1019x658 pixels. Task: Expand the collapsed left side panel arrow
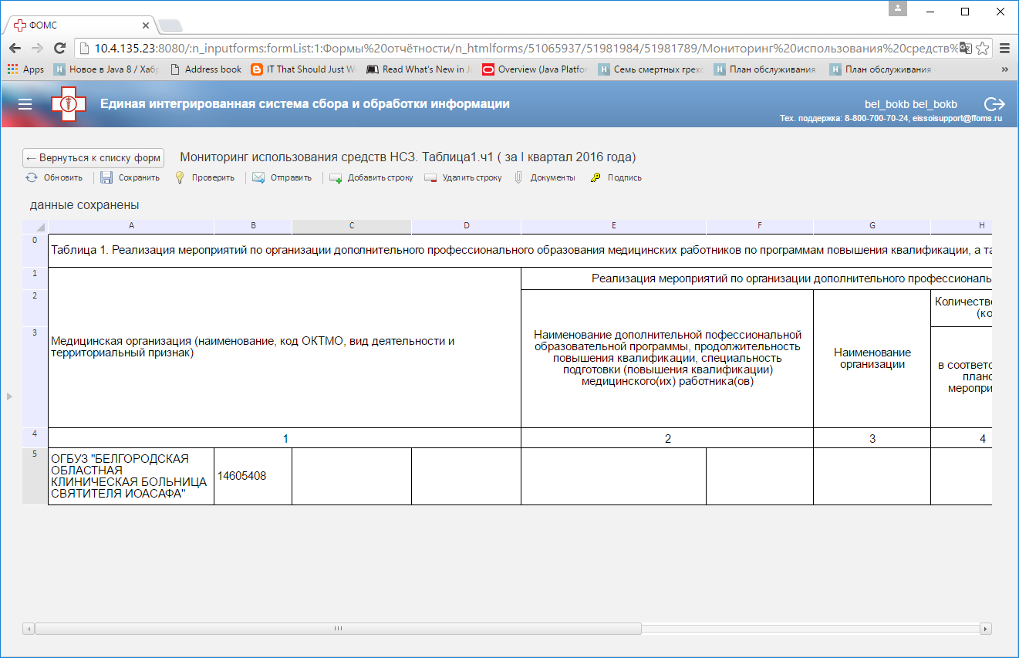point(9,396)
